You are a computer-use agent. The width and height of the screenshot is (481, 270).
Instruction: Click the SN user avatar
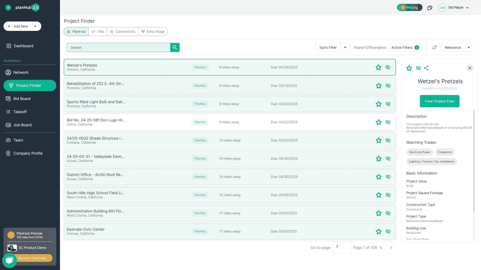442,7
